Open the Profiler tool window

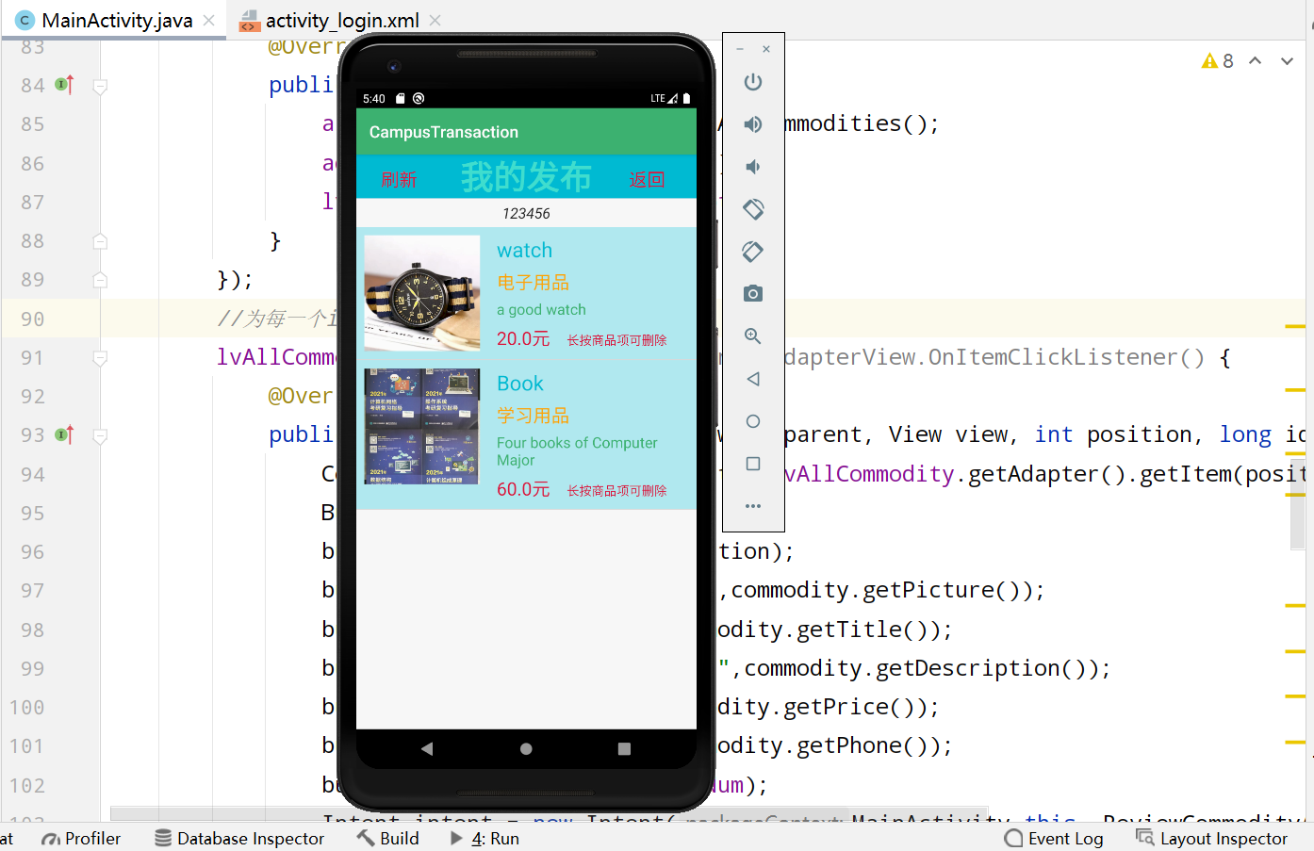pyautogui.click(x=81, y=839)
